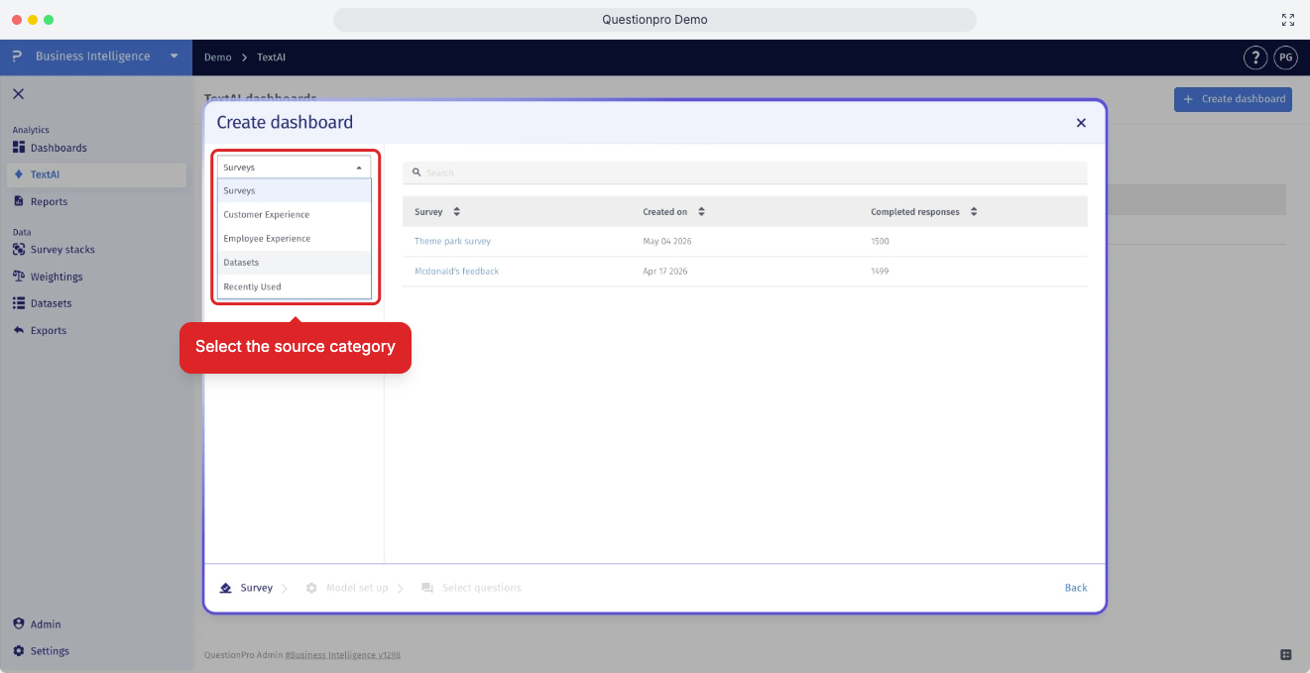This screenshot has width=1310, height=673.
Task: Click the Apr 17 2026 date cell
Action: tap(665, 272)
